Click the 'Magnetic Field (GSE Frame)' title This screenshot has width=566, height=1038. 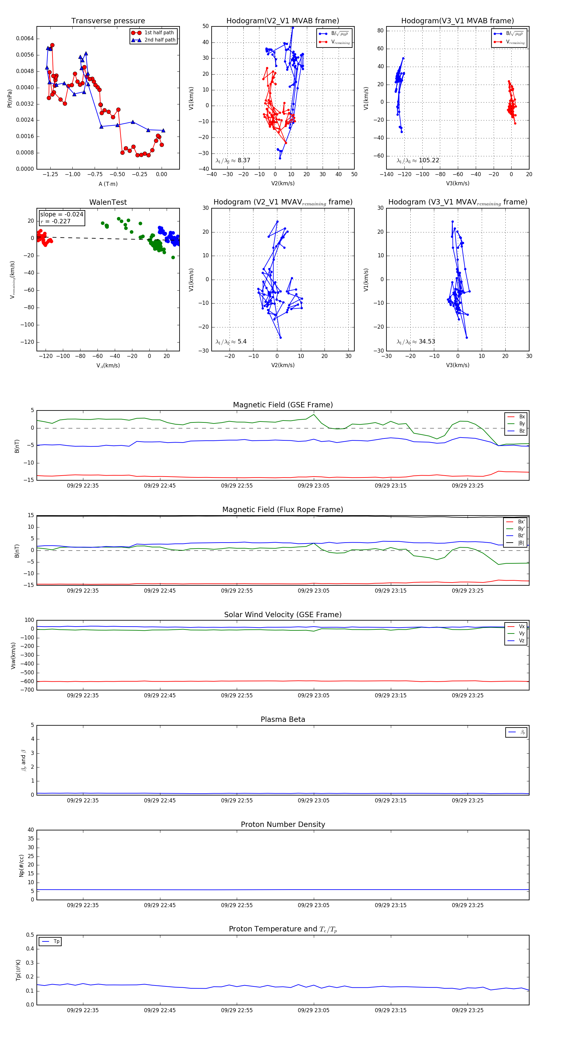(x=283, y=405)
